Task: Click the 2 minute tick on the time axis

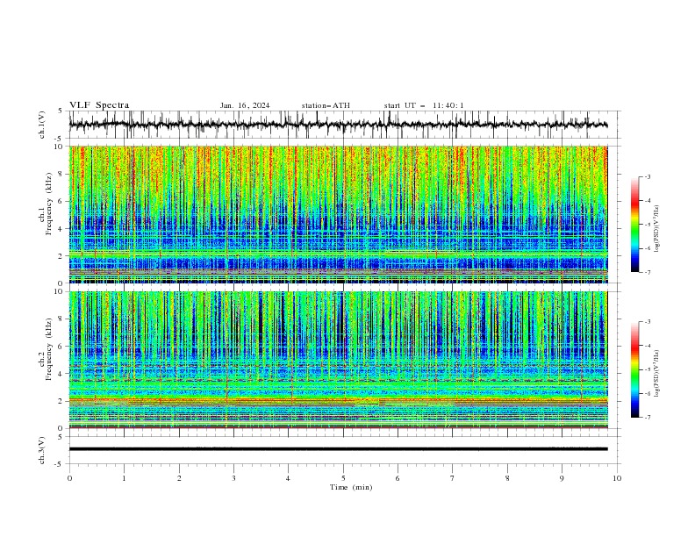Action: [179, 478]
